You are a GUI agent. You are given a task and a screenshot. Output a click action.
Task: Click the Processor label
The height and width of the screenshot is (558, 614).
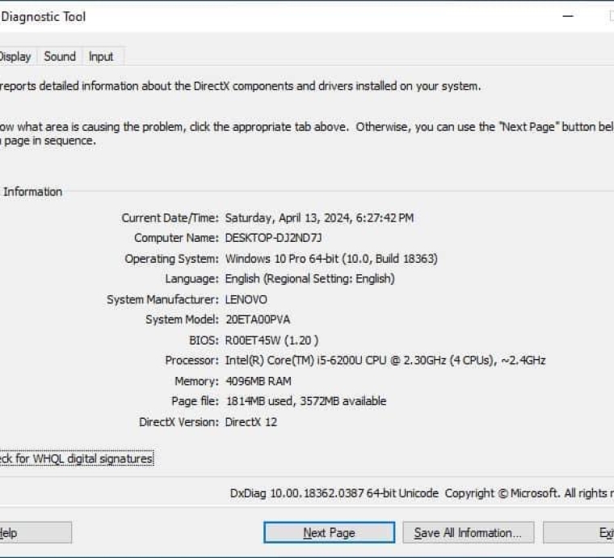[x=192, y=361]
